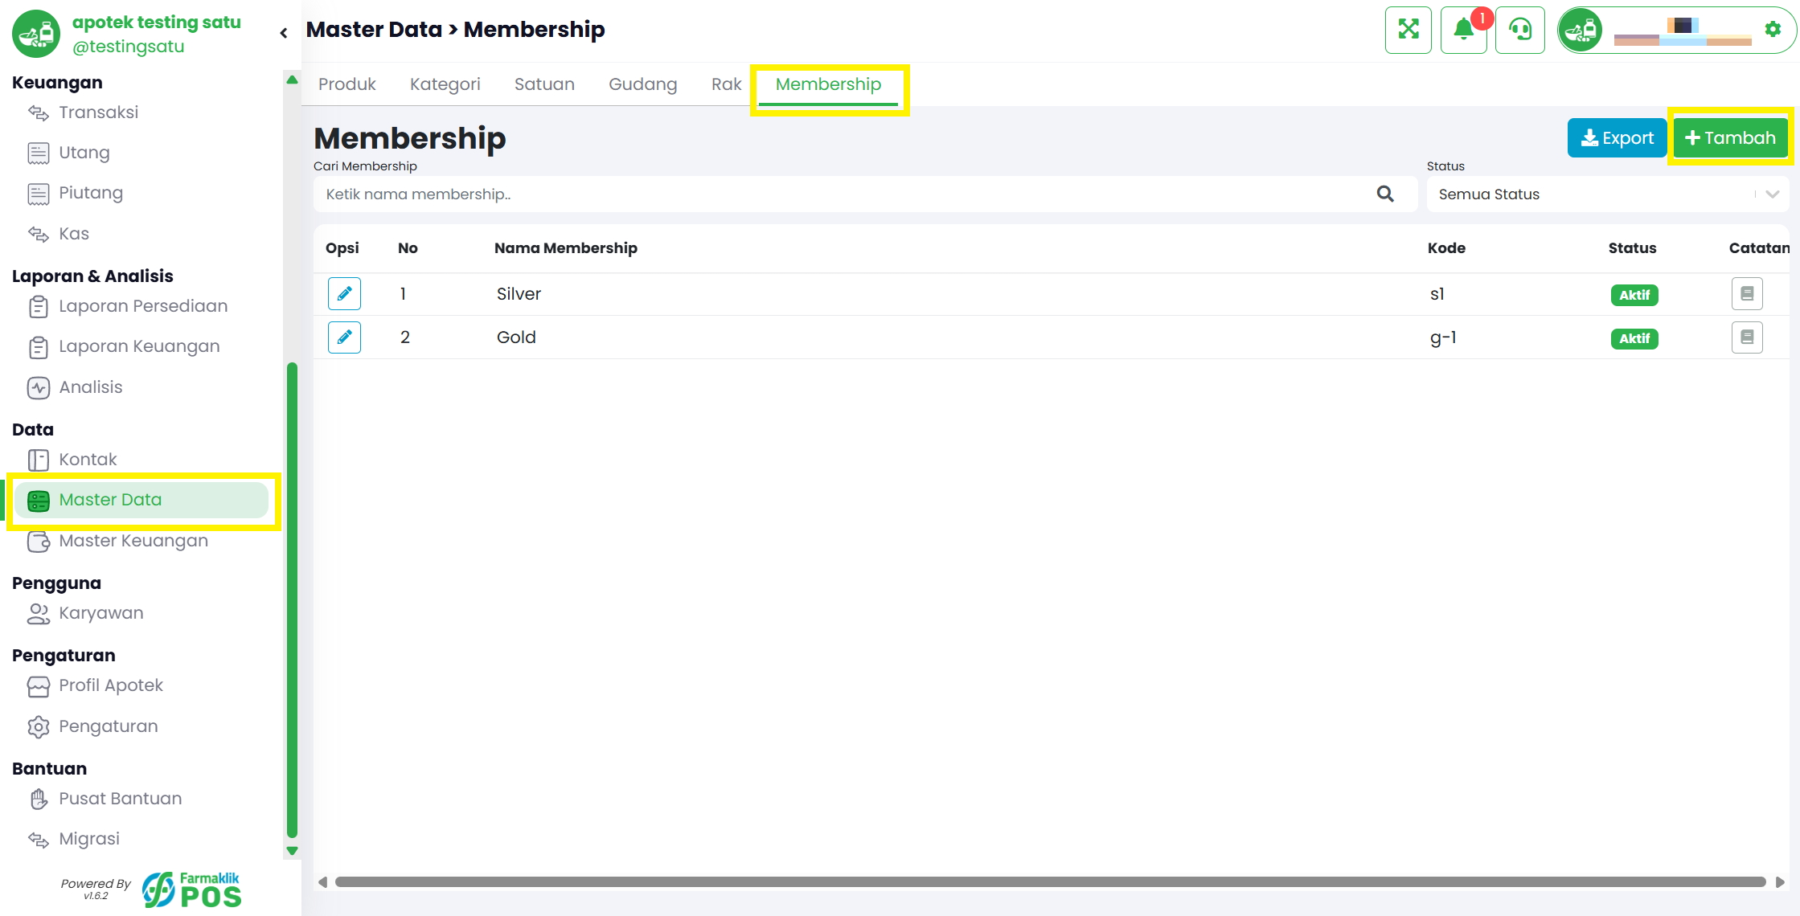Collapse the sidebar with the chevron arrow

point(283,33)
